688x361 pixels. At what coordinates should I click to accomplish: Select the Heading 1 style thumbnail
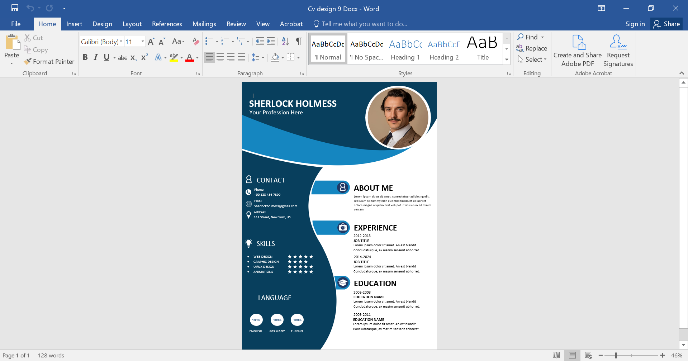(x=405, y=49)
